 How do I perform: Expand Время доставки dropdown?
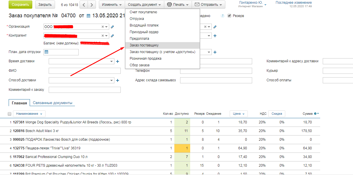coord(112,61)
